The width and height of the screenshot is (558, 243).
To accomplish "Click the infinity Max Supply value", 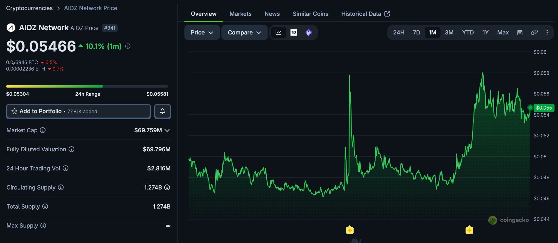I will 168,226.
